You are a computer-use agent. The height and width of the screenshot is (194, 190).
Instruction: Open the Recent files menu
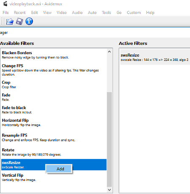[20, 13]
